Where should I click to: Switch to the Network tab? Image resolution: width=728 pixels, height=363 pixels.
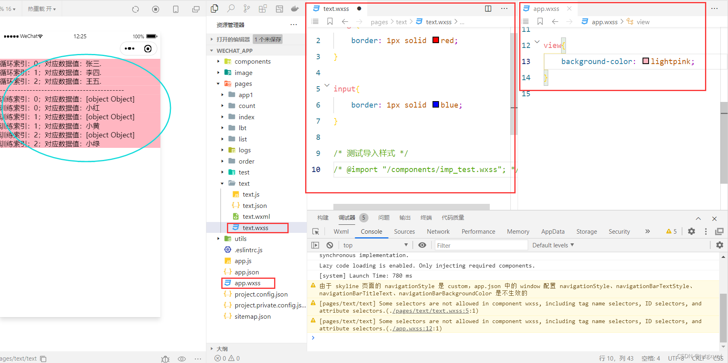click(x=438, y=231)
